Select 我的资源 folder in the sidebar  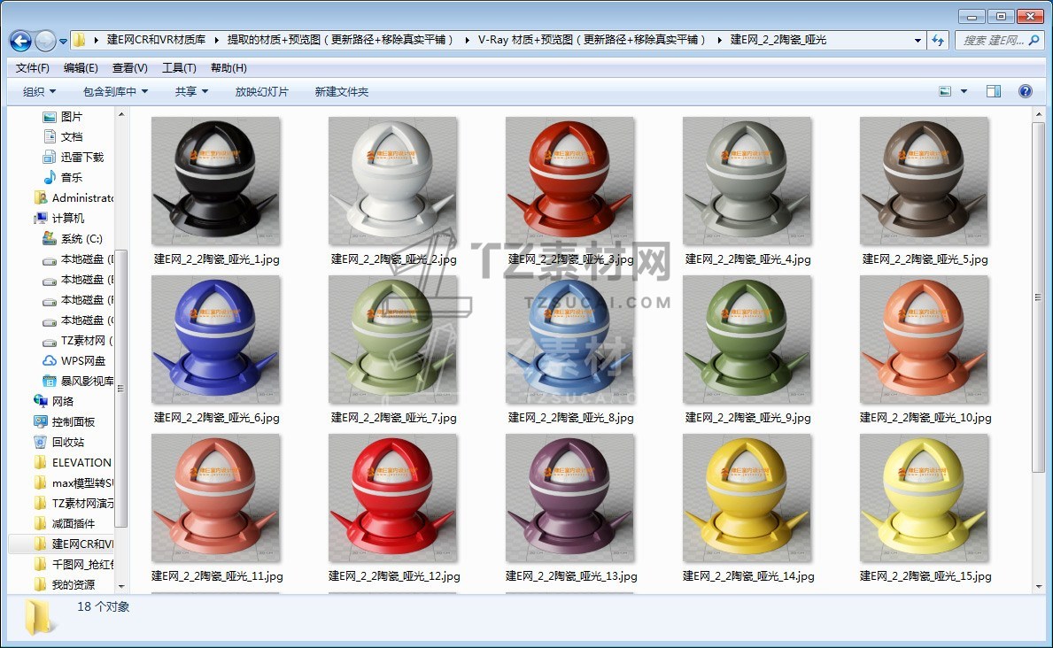pyautogui.click(x=65, y=584)
